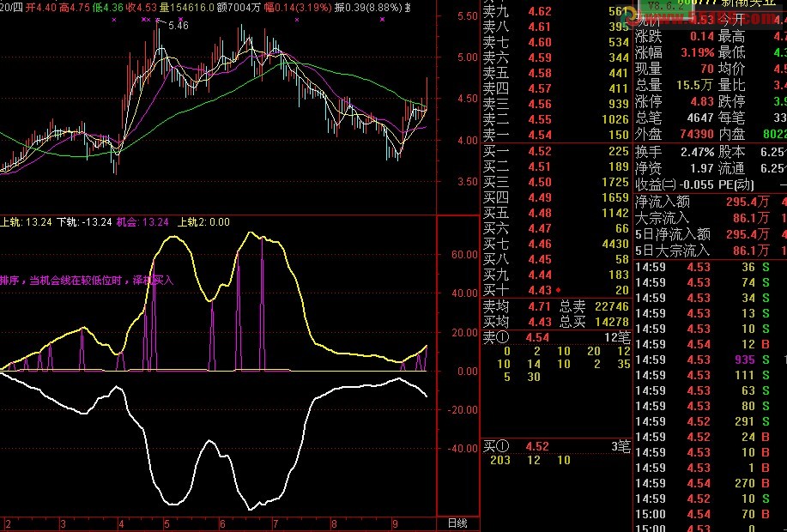This screenshot has width=787, height=532.
Task: Click the 涨跌 value 0.14
Action: [x=702, y=36]
